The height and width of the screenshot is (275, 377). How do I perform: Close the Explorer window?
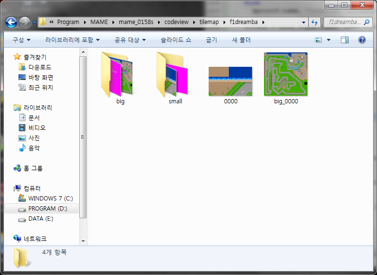pyautogui.click(x=362, y=5)
